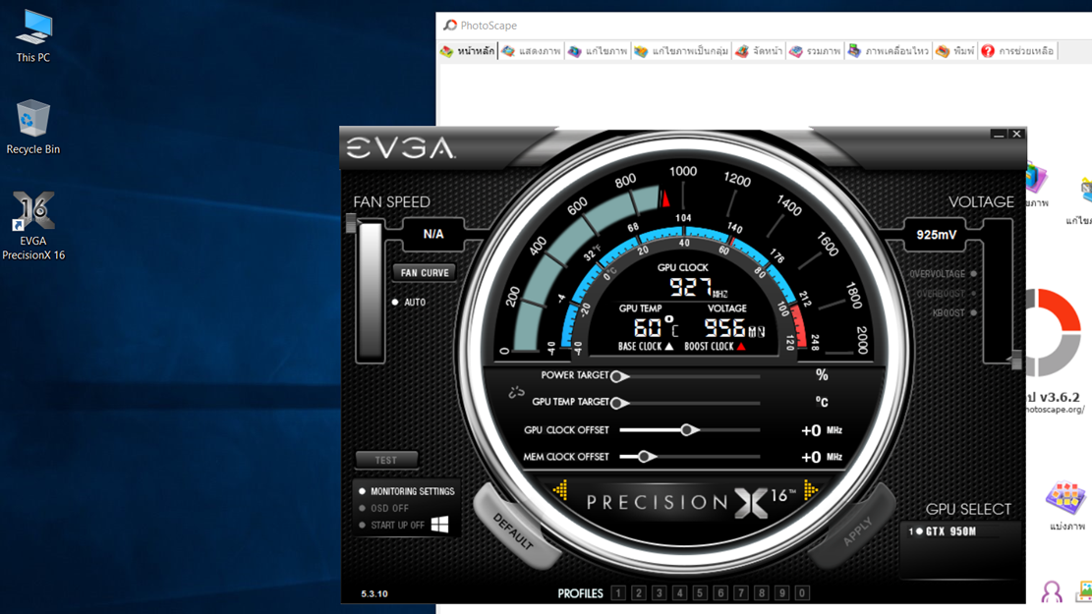
Task: Click the GPU Temp Target slider handle
Action: [x=617, y=403]
